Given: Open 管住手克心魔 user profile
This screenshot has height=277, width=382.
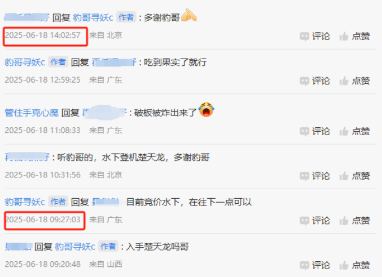Looking at the screenshot, I should point(32,113).
